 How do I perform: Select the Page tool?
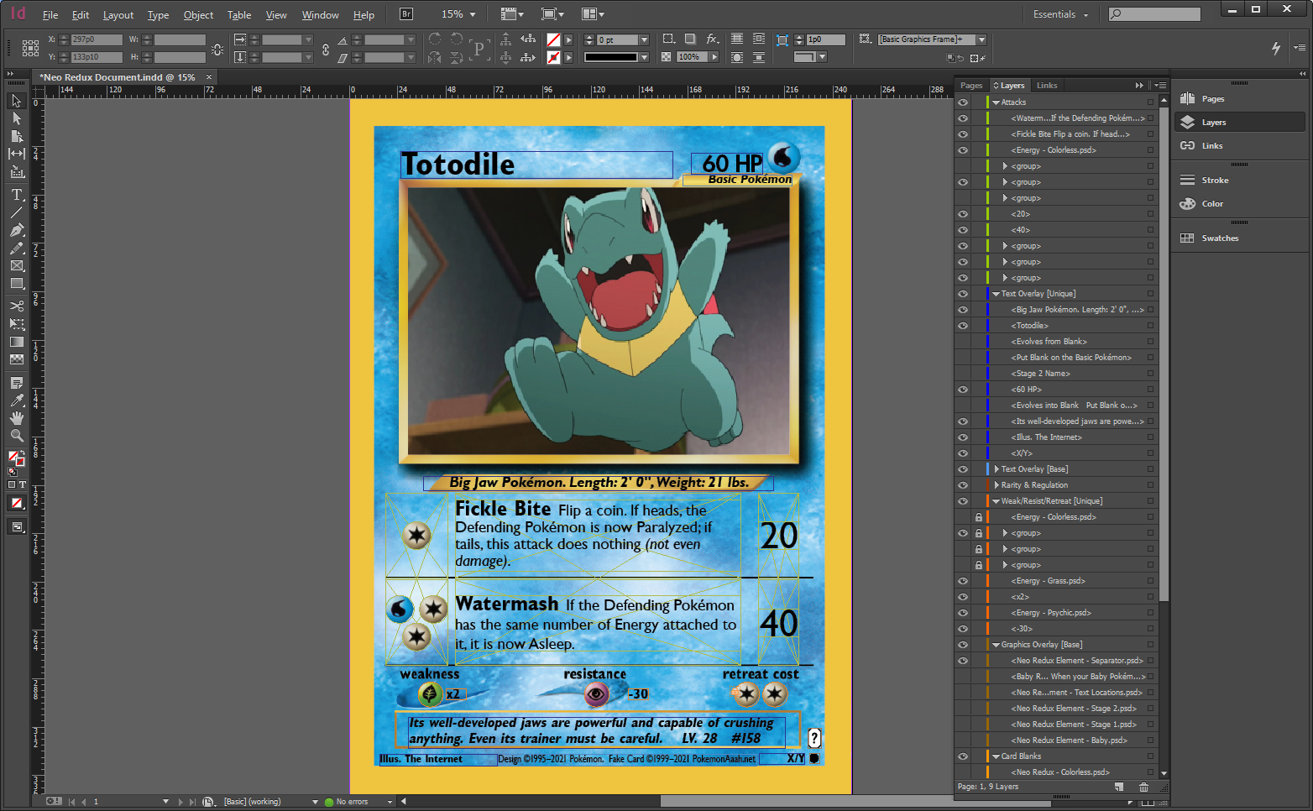click(x=16, y=136)
